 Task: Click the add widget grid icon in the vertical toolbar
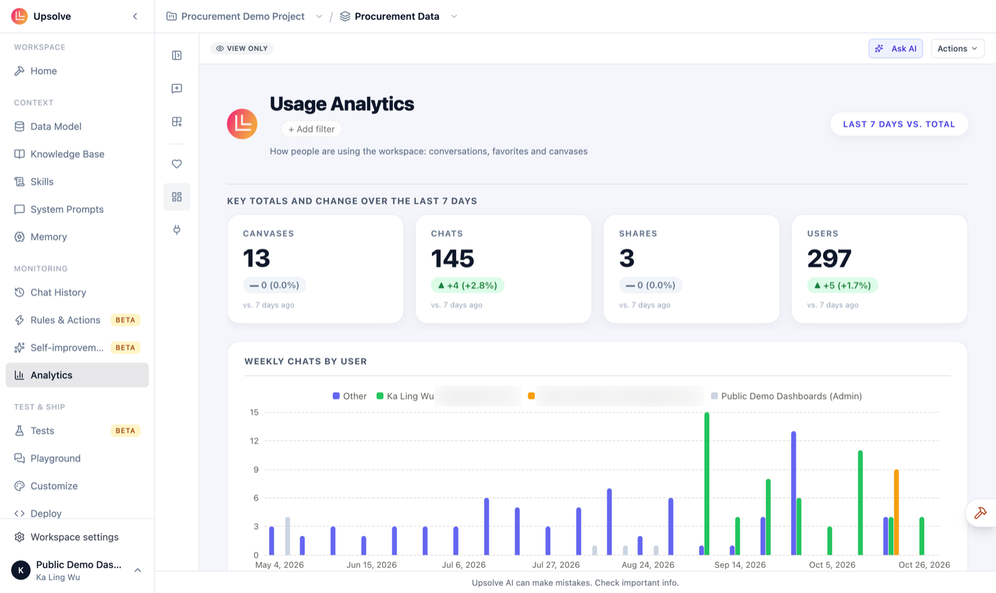[x=177, y=121]
